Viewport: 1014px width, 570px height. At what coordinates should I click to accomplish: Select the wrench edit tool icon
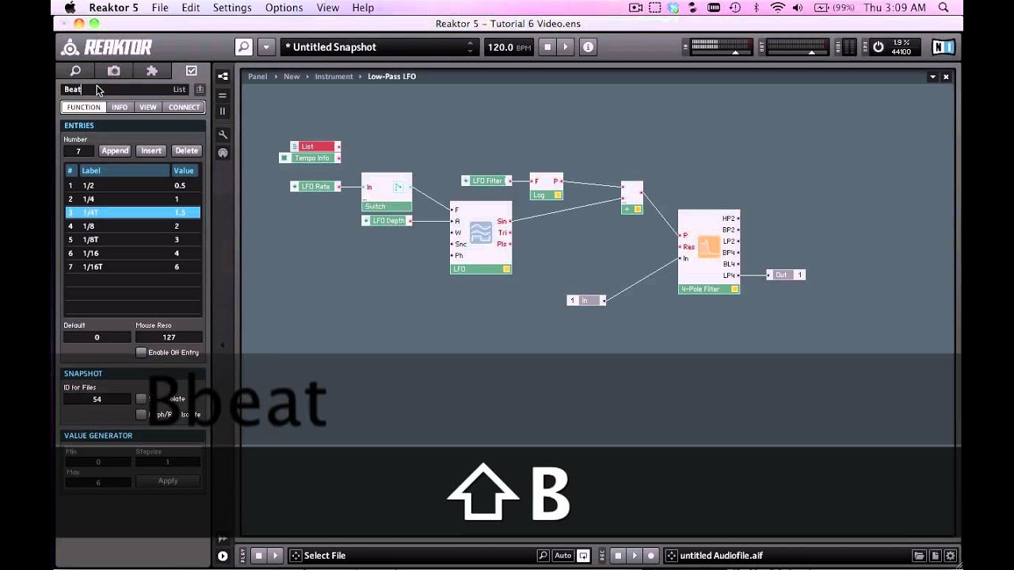(223, 135)
